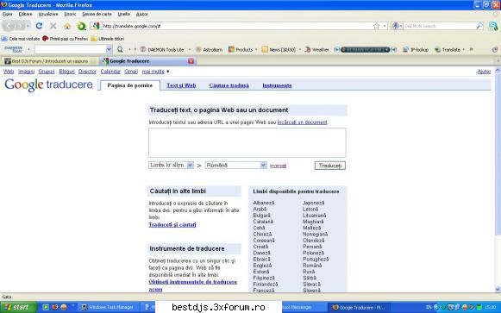Image resolution: width=501 pixels, height=313 pixels.
Task: Open Astroburn toolbar item
Action: coord(209,49)
